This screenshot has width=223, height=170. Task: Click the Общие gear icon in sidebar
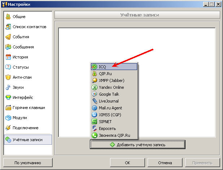[x=8, y=17]
